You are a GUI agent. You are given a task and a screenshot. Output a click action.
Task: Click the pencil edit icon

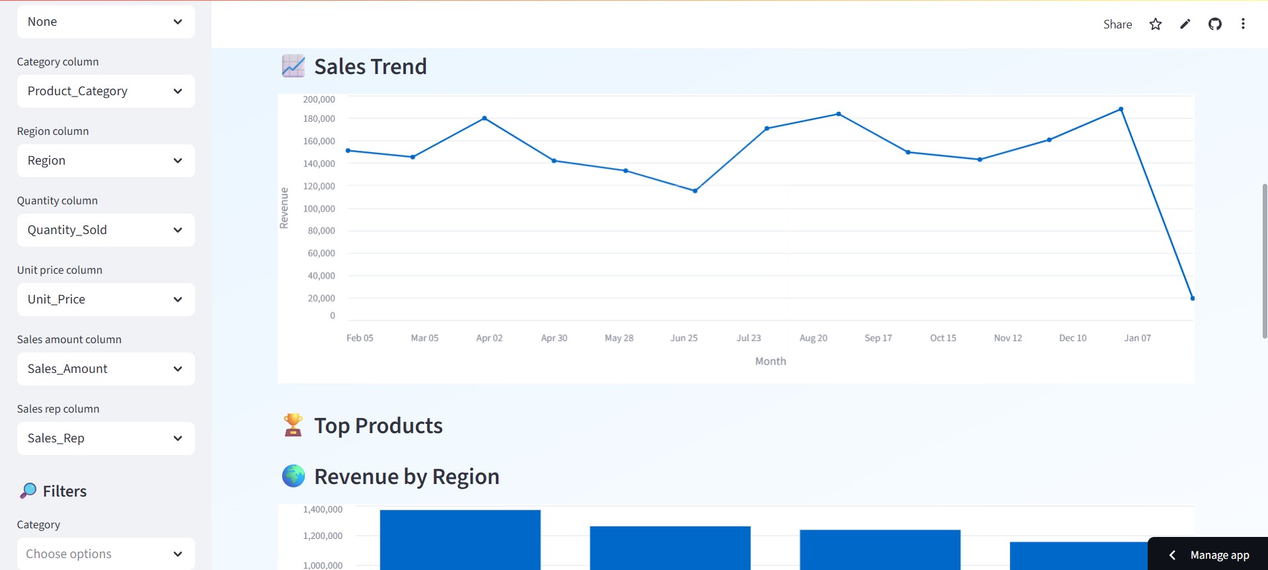click(1185, 24)
